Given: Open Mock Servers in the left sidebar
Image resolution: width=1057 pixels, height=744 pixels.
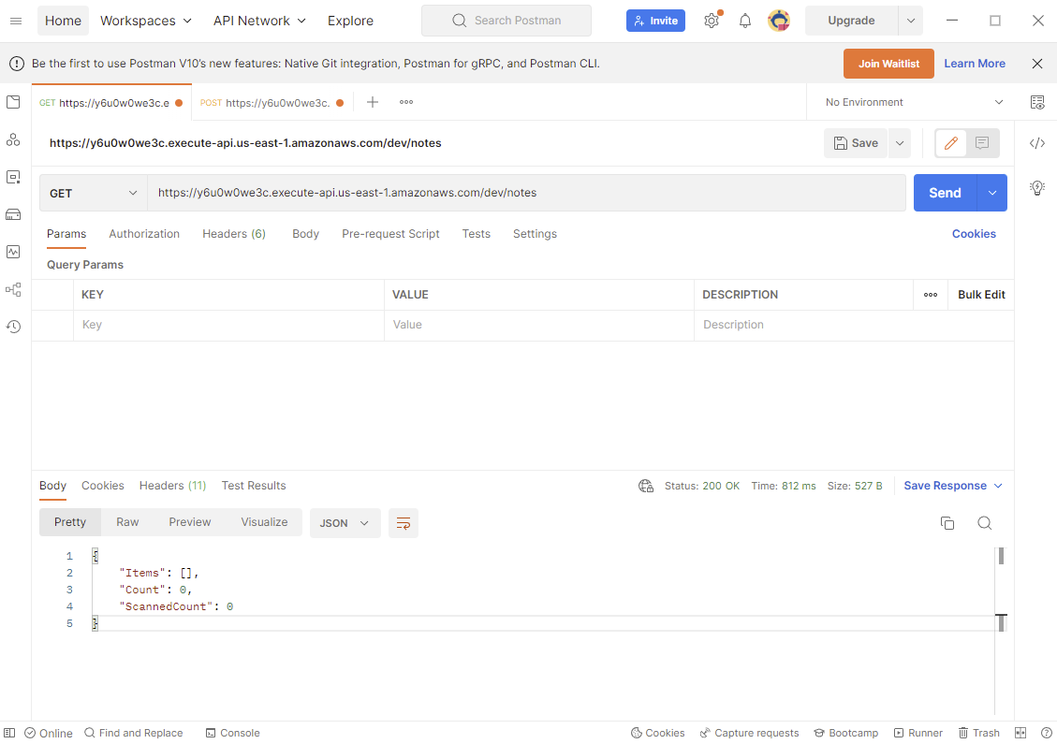Looking at the screenshot, I should pyautogui.click(x=13, y=214).
